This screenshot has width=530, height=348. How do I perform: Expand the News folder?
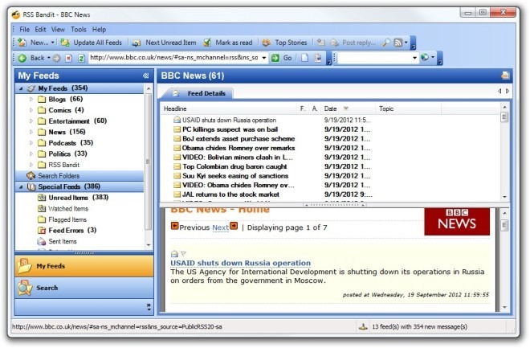click(x=31, y=132)
